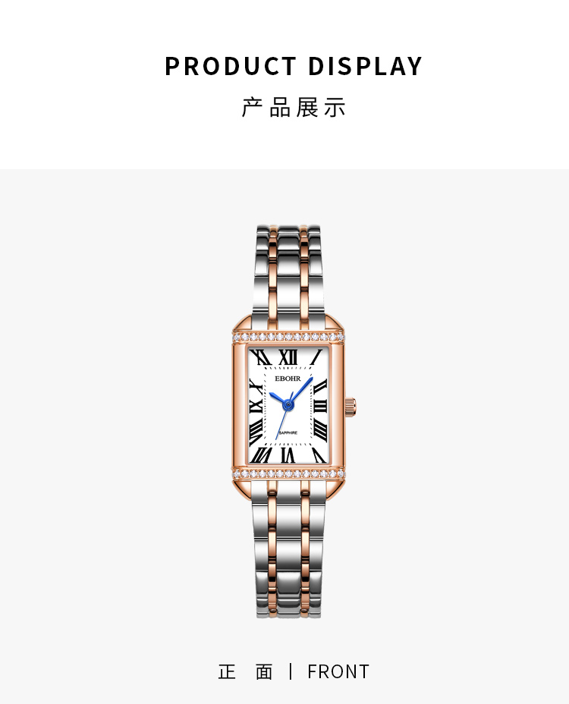Click the bottom diamond row on bezel
This screenshot has height=704, width=569.
pyautogui.click(x=288, y=473)
